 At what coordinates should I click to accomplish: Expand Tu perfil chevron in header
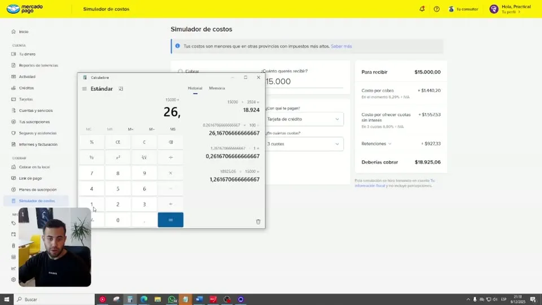519,12
